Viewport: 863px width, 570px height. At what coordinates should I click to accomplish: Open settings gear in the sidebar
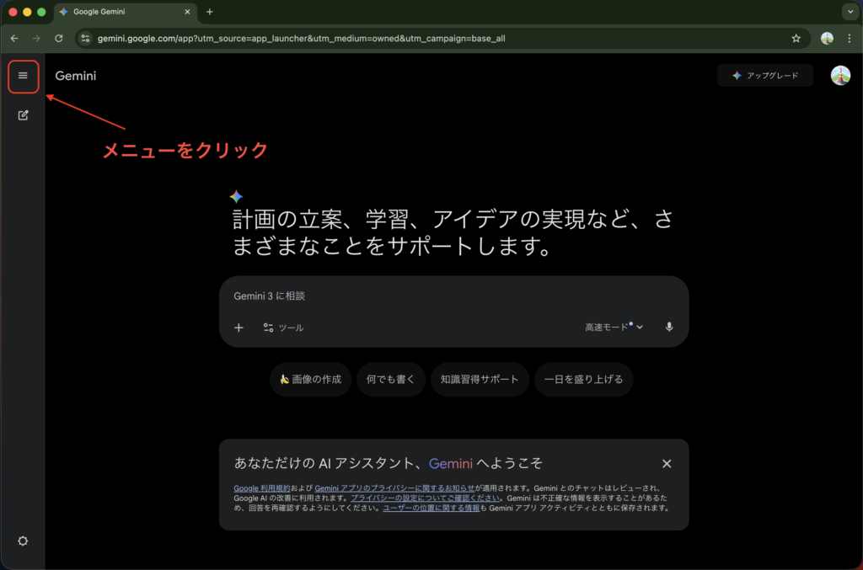pyautogui.click(x=23, y=541)
